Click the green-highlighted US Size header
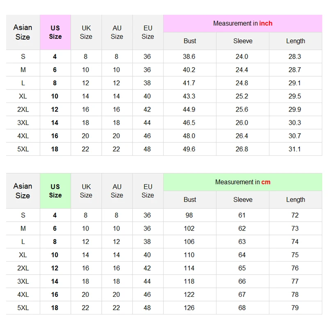The image size is (328, 328). tap(55, 191)
